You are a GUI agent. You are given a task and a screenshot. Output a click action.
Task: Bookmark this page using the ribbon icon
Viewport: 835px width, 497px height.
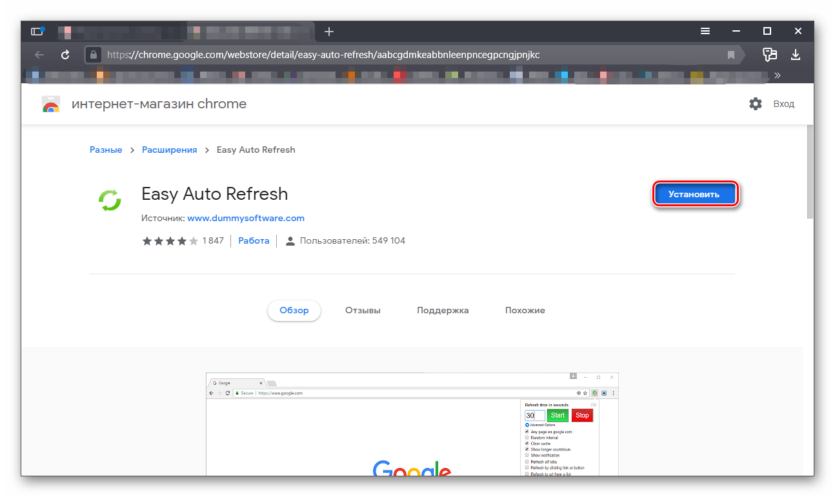point(731,55)
